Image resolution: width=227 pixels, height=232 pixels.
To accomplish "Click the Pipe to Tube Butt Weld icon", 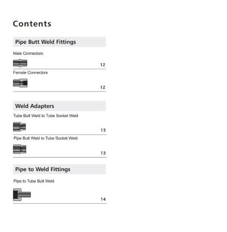I will point(22,195).
